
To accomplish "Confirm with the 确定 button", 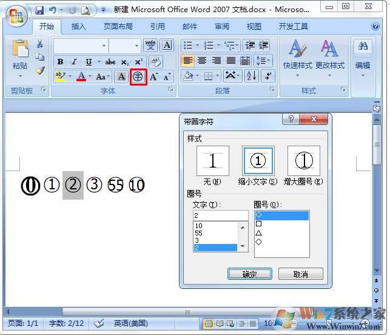I will point(250,274).
